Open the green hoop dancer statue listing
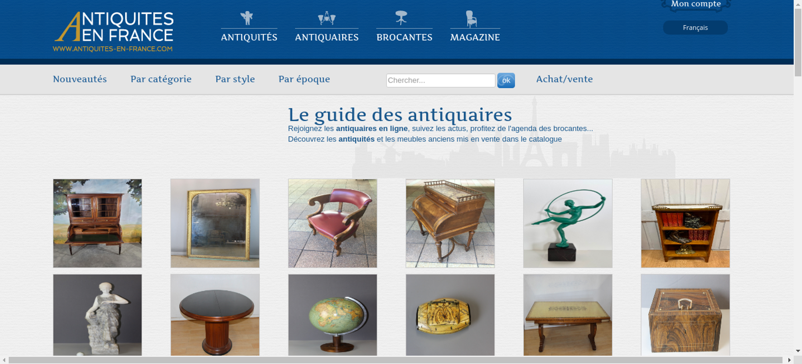The width and height of the screenshot is (802, 364). click(x=568, y=223)
